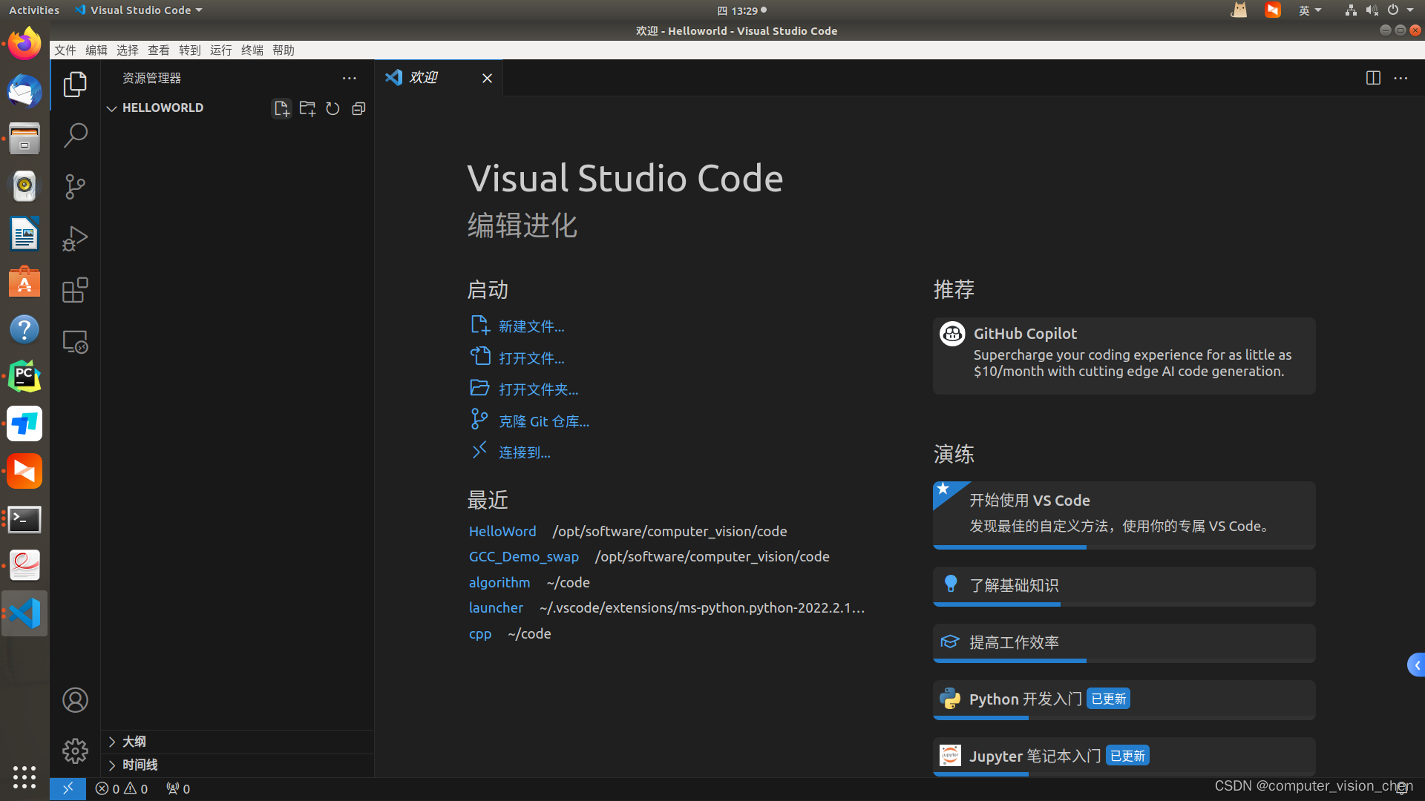The height and width of the screenshot is (801, 1425).
Task: Open Terminal from the dock
Action: (24, 519)
